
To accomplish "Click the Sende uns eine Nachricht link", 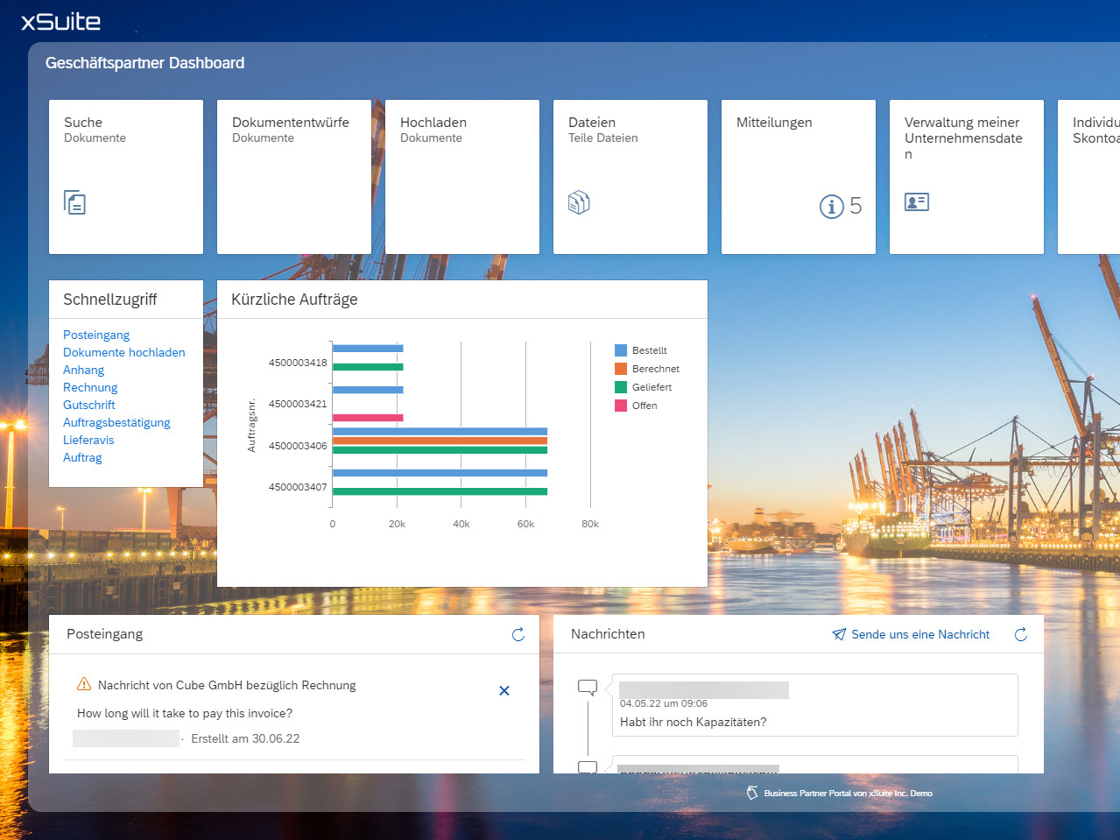I will click(919, 634).
